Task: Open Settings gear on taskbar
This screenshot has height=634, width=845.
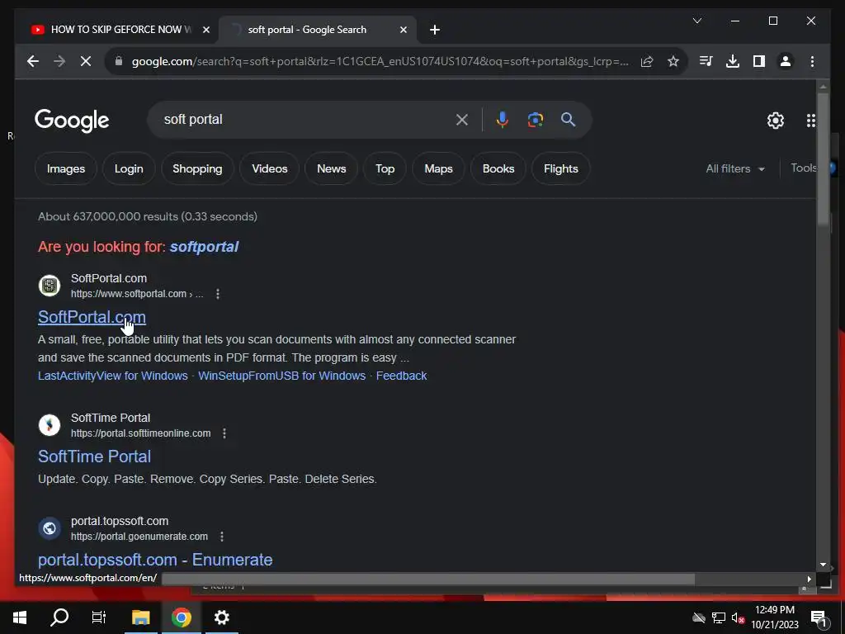Action: click(221, 617)
